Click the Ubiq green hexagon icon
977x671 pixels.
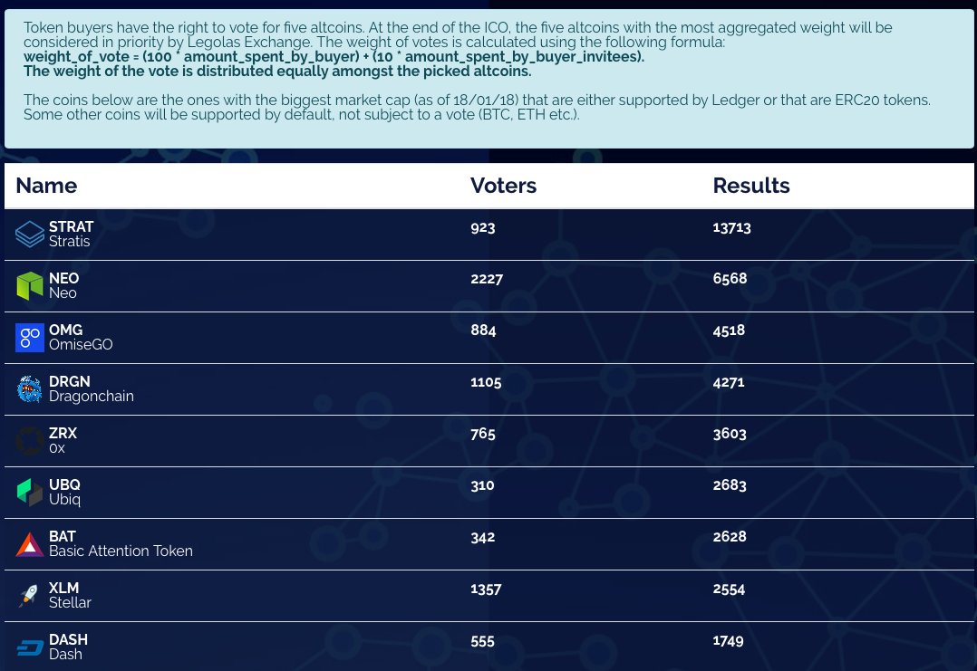(30, 493)
